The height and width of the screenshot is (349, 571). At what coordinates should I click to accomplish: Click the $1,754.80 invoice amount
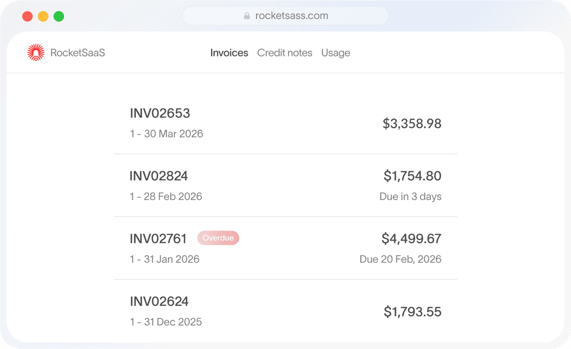click(412, 176)
